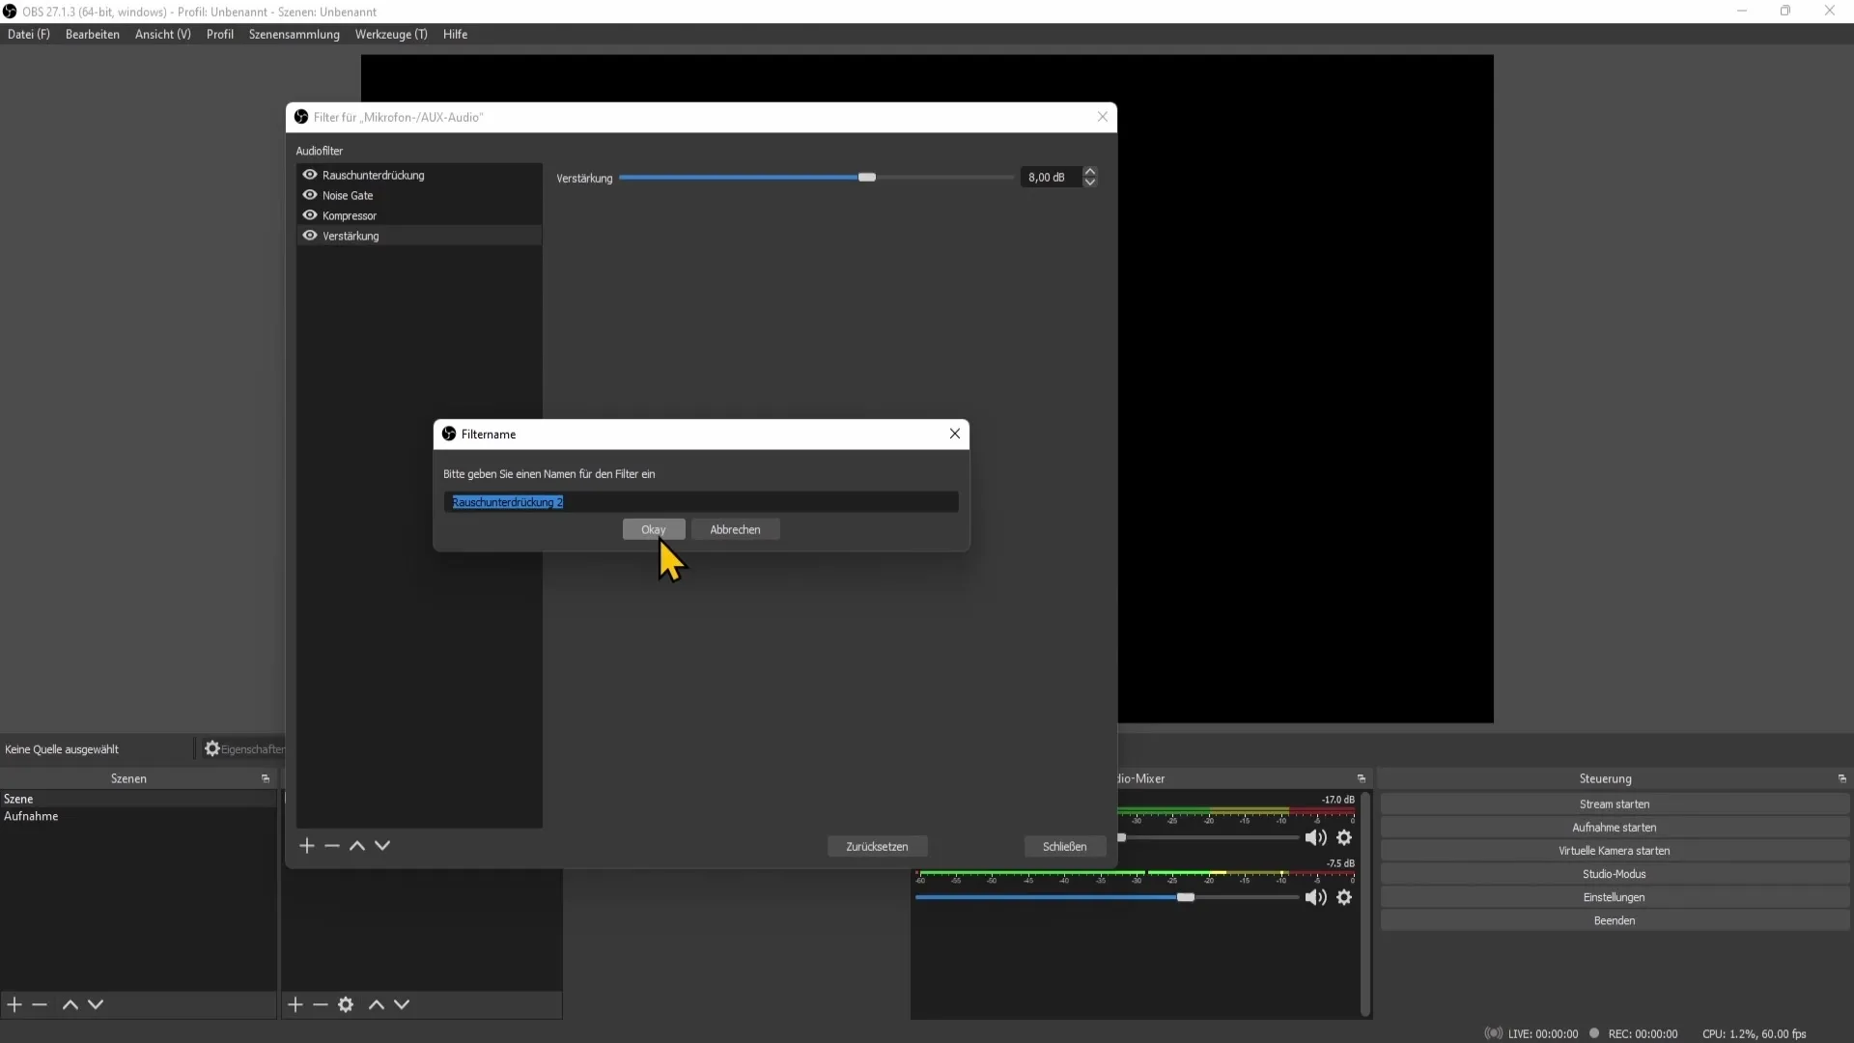The width and height of the screenshot is (1854, 1043).
Task: Move scene up in list
Action: (x=70, y=1005)
